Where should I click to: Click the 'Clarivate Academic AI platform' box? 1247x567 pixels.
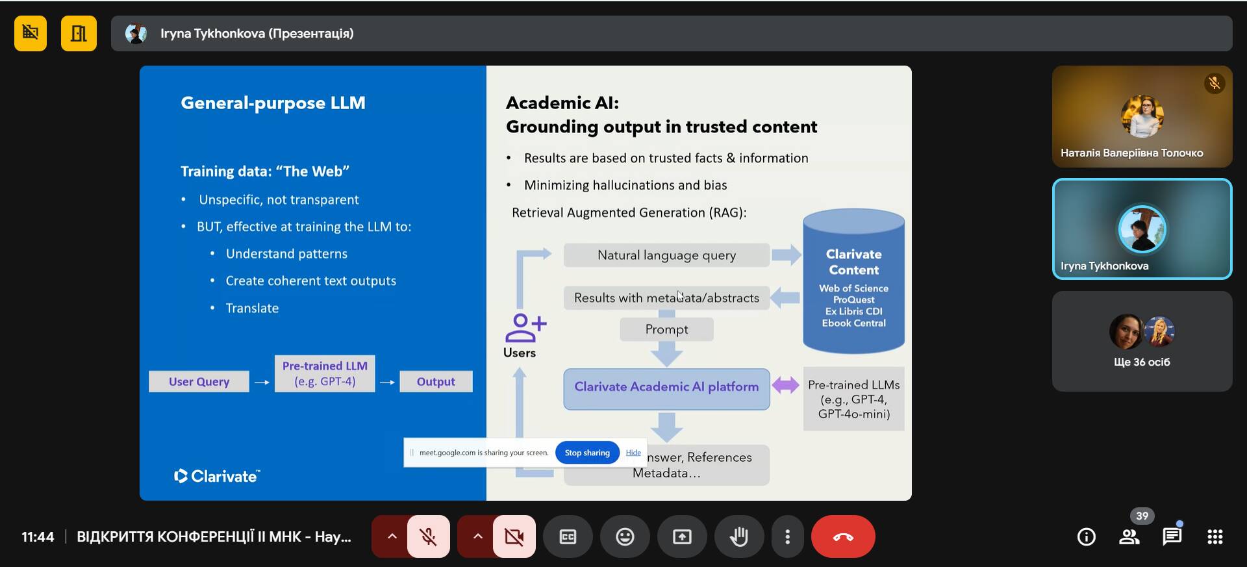[666, 389]
